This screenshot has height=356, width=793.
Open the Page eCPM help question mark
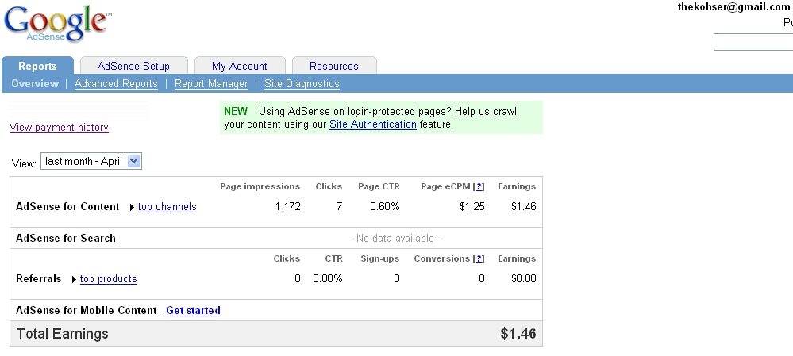(x=479, y=187)
